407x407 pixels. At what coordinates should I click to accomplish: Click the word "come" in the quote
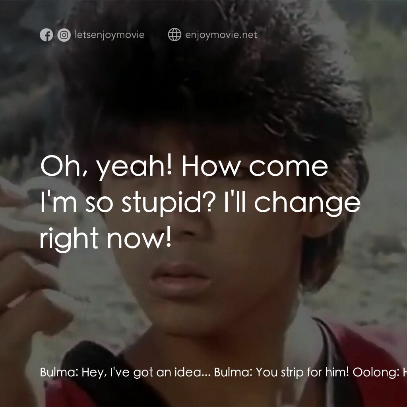point(289,167)
